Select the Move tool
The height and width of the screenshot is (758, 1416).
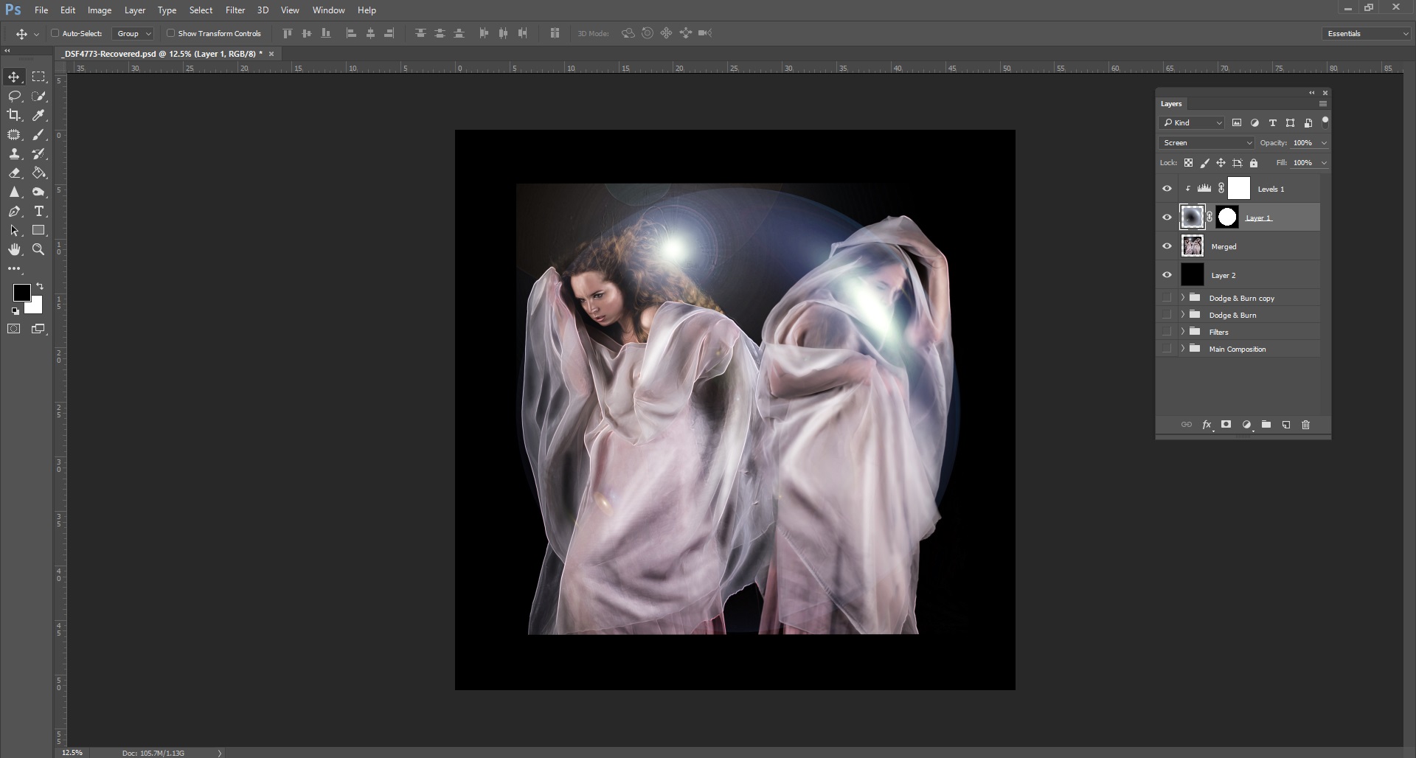point(14,77)
